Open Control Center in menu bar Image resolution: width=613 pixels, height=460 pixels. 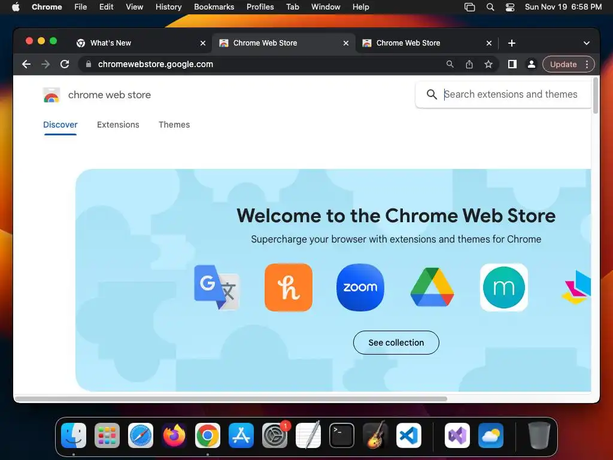pos(510,7)
